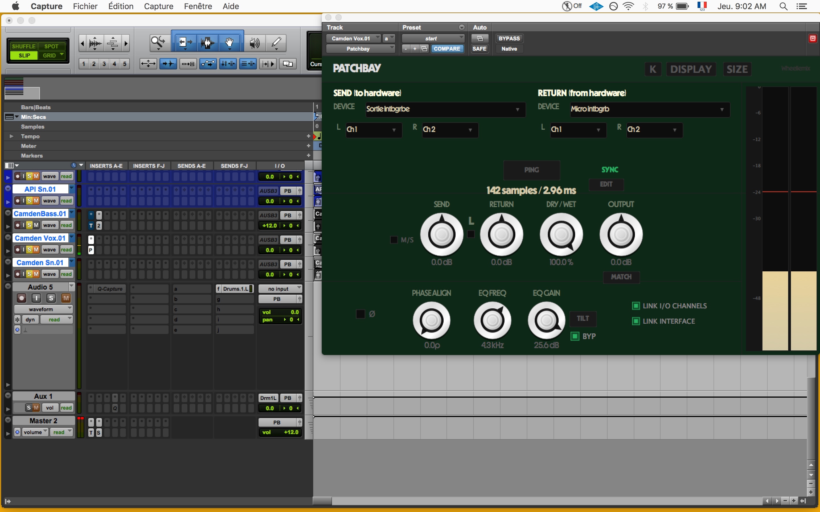Viewport: 820px width, 512px height.
Task: Open the Aide menu
Action: 231,7
